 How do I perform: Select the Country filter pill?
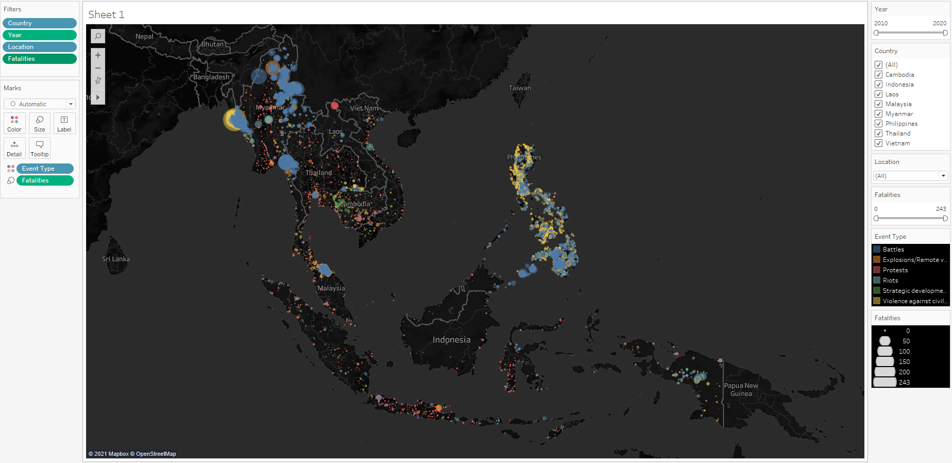click(x=39, y=23)
